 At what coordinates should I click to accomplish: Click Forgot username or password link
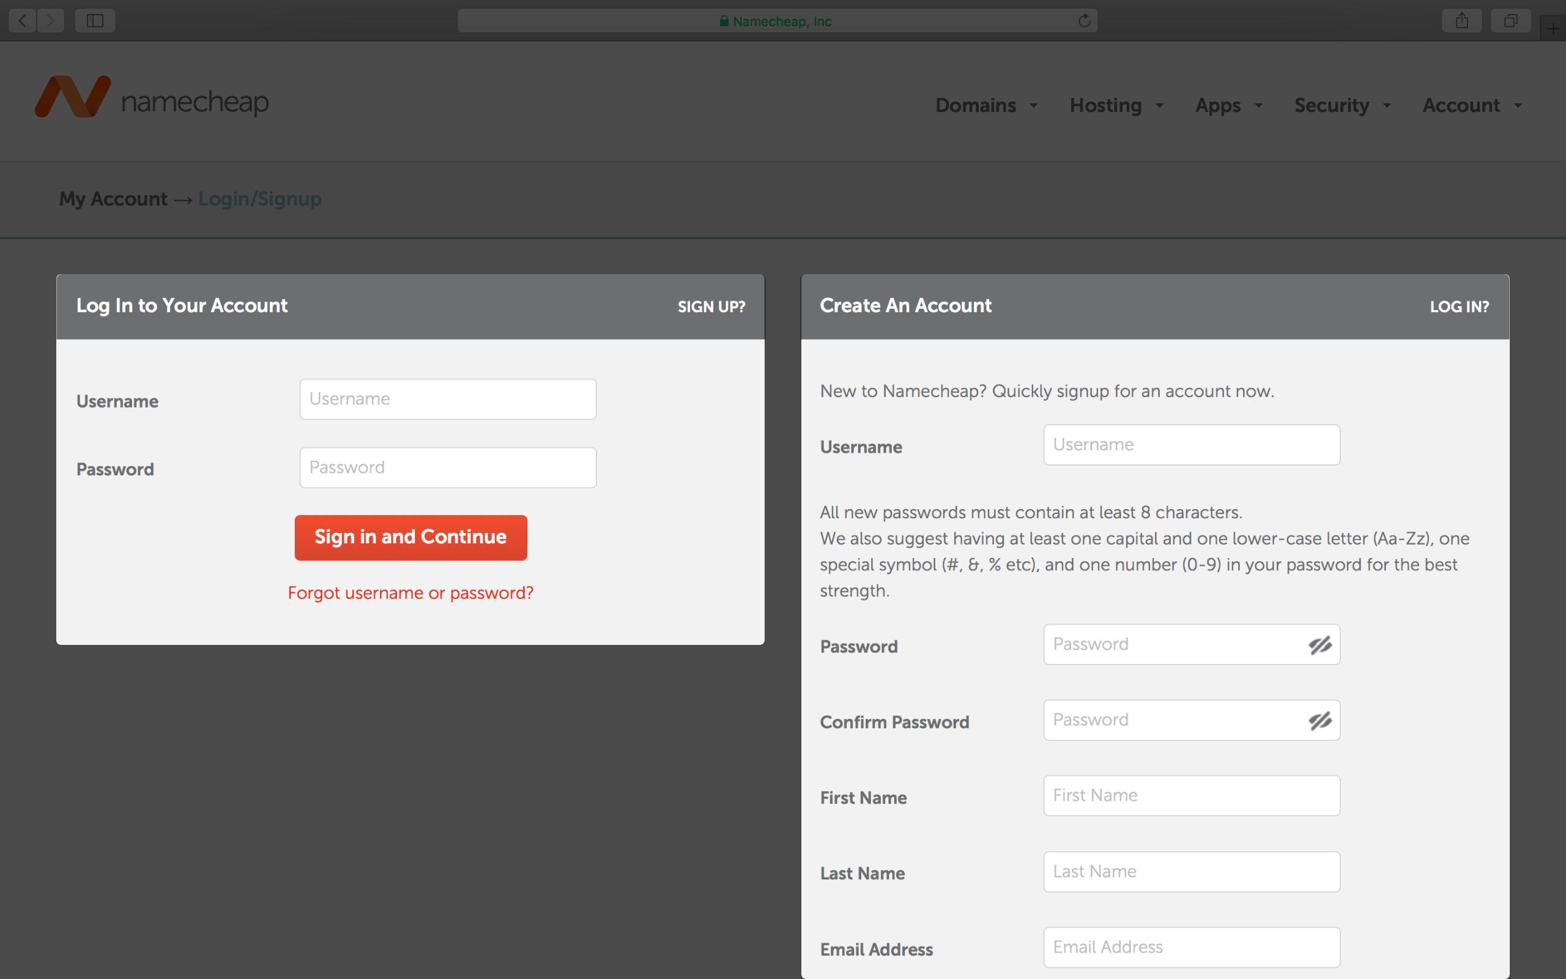[x=410, y=592]
